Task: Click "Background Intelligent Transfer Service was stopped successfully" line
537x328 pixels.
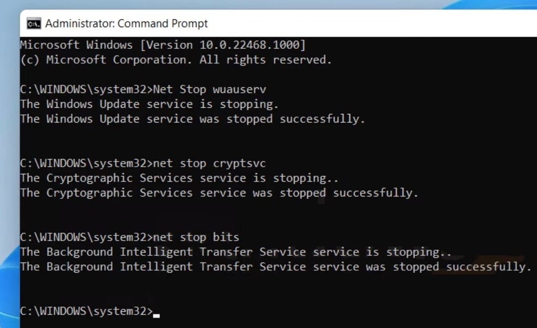Action: [275, 266]
